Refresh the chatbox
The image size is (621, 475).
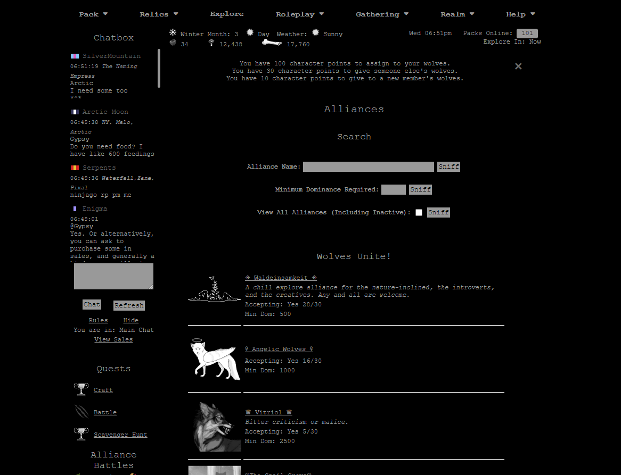tap(129, 305)
